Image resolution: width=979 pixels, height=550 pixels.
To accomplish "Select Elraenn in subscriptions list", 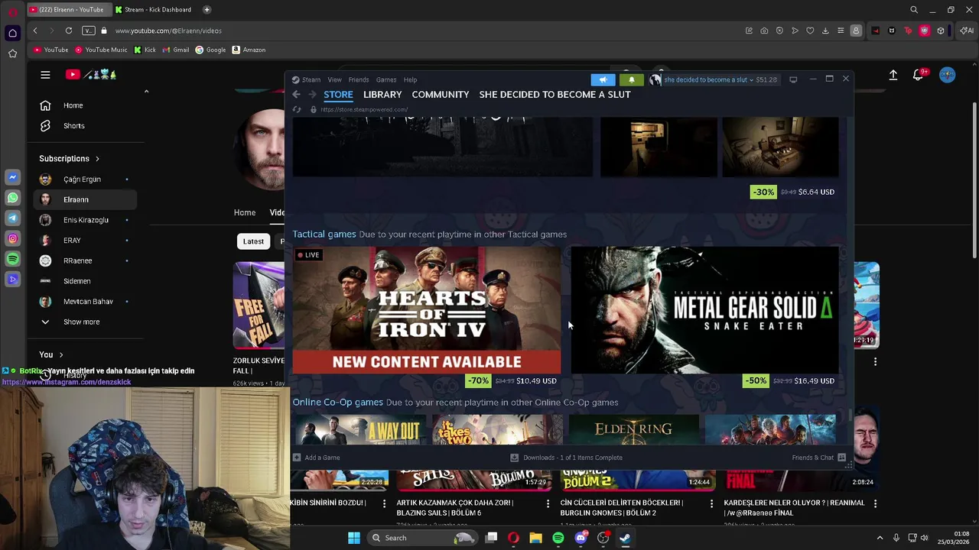I will pos(84,199).
